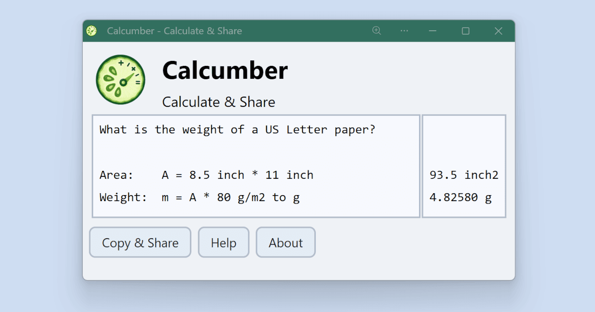Click the Copy & Share button
Viewport: 595px width, 312px height.
[x=140, y=243]
